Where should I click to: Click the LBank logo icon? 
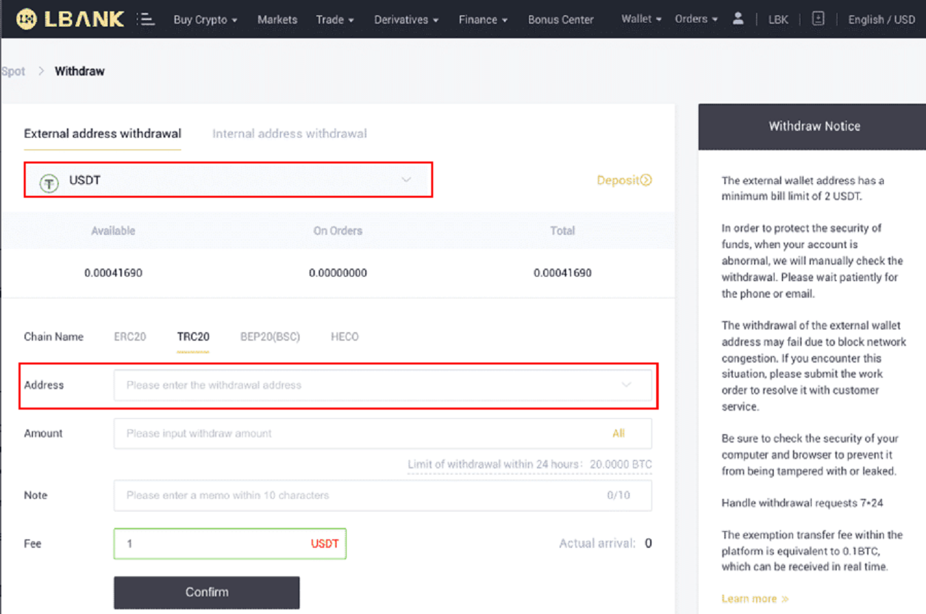coord(26,19)
